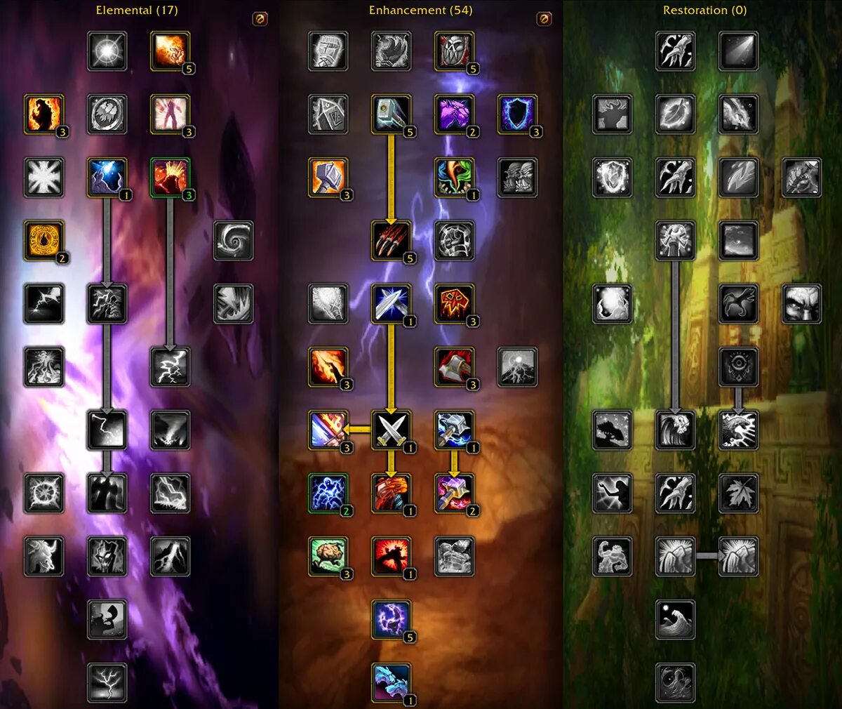
Task: Select the Restoration (0) tree header
Action: [704, 10]
